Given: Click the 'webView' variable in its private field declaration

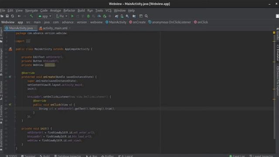Looking at the screenshot, I should point(50,65).
